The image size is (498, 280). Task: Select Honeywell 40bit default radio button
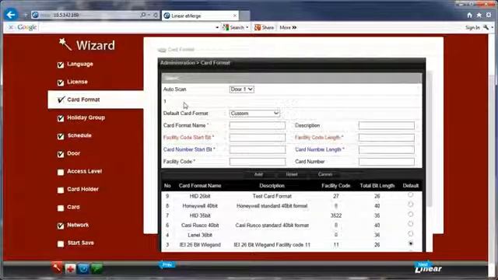coord(410,205)
